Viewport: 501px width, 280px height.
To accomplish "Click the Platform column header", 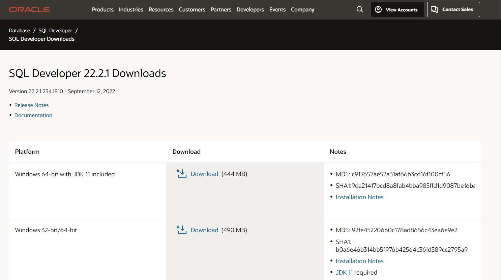I will click(27, 151).
